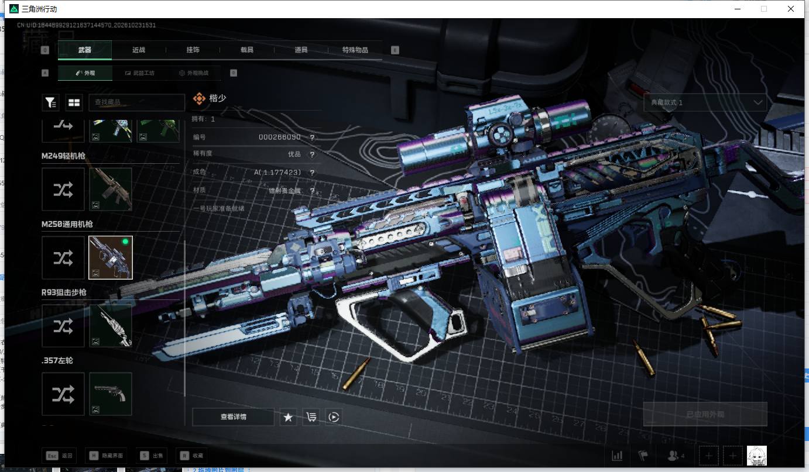This screenshot has height=472, width=809.
Task: Open the statistics bar chart icon
Action: tap(617, 456)
